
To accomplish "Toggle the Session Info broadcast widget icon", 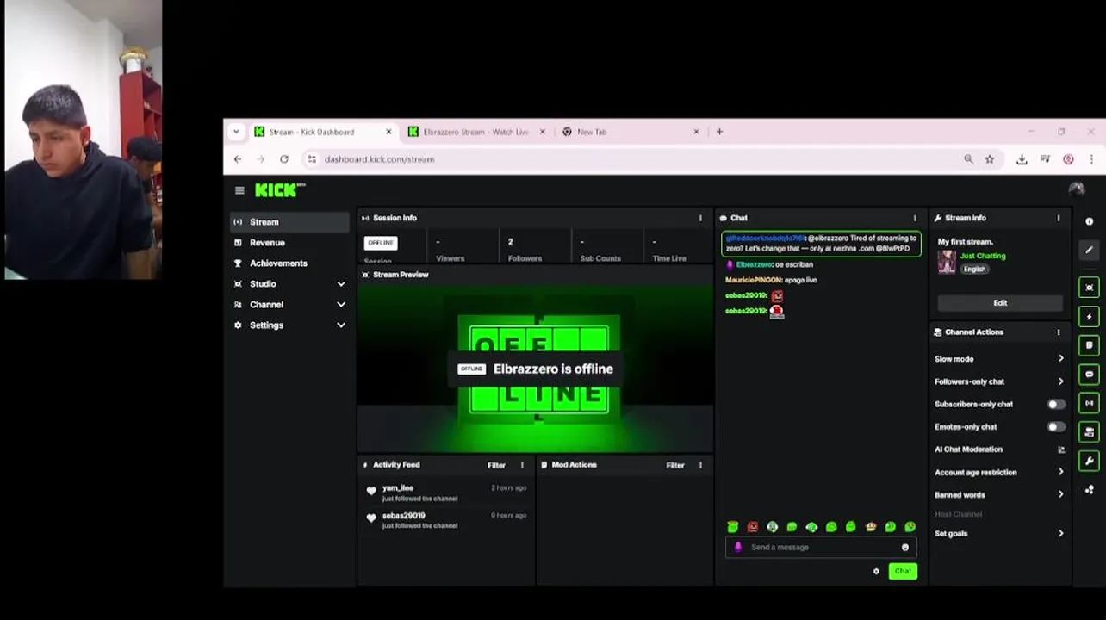I will point(1089,403).
